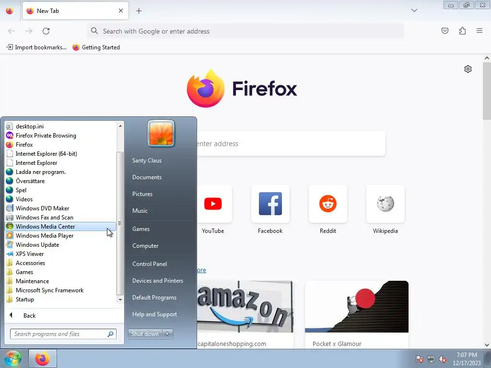The image size is (491, 368).
Task: Click network tray icon
Action: click(x=431, y=359)
